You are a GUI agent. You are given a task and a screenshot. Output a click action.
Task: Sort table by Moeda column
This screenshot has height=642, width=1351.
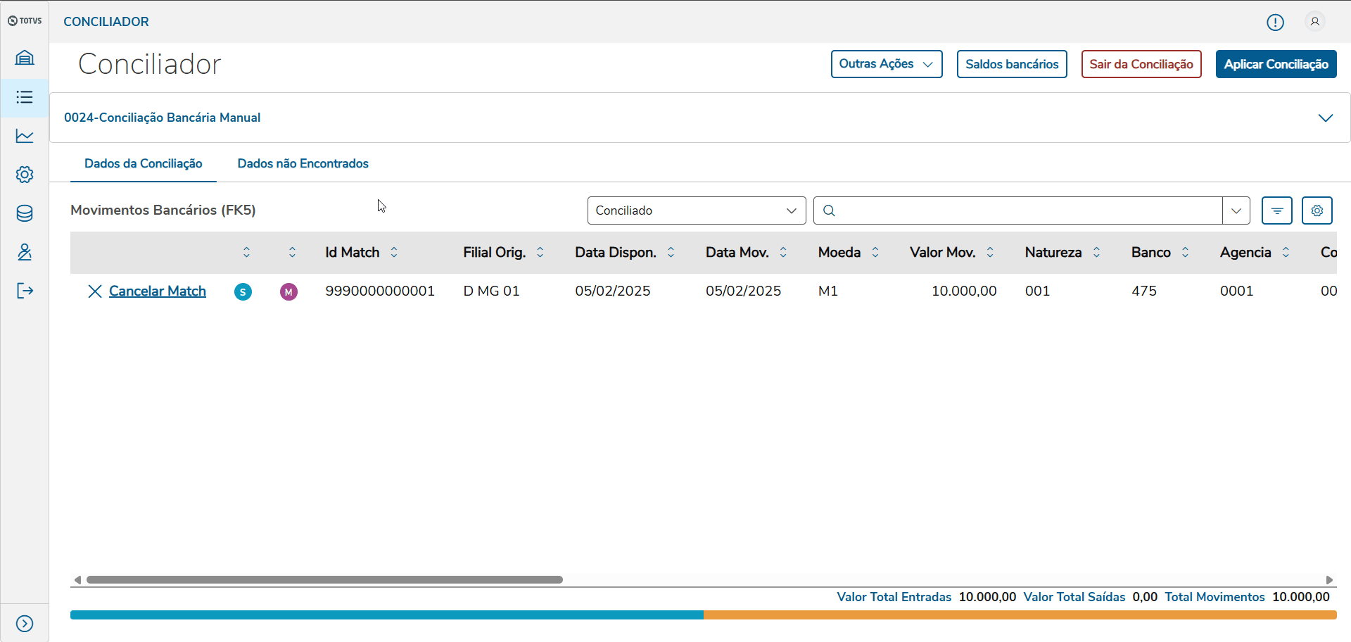875,252
